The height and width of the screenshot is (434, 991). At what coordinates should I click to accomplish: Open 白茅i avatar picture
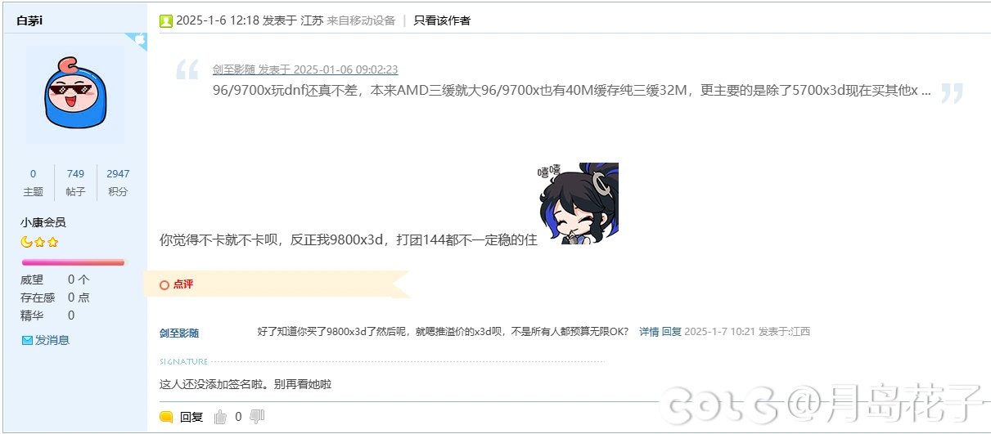(x=75, y=94)
